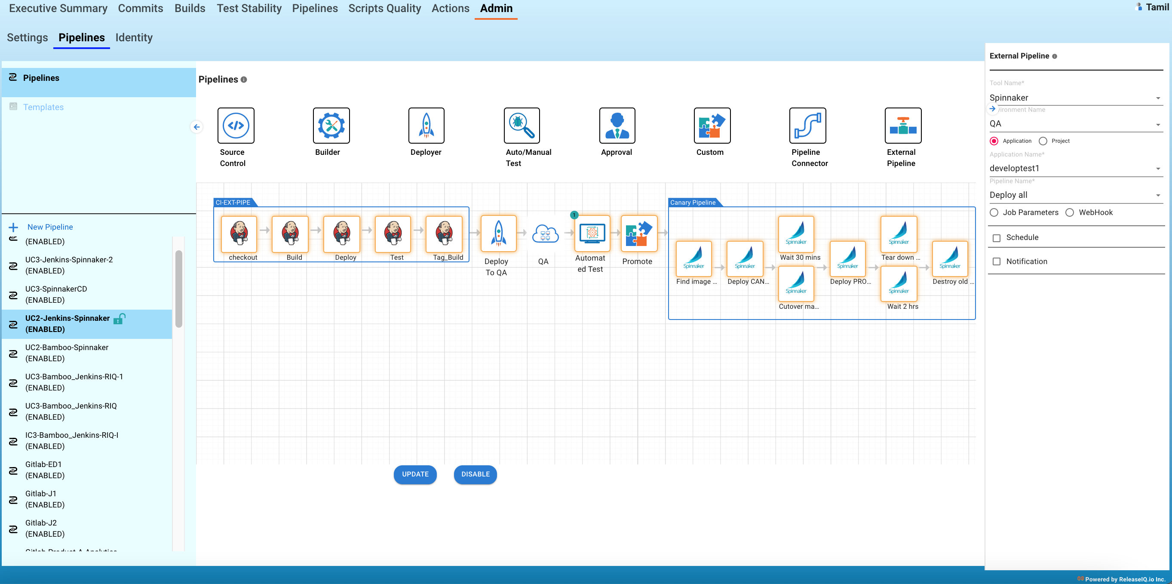Choose the WebHook radio option
This screenshot has width=1172, height=584.
click(1070, 212)
